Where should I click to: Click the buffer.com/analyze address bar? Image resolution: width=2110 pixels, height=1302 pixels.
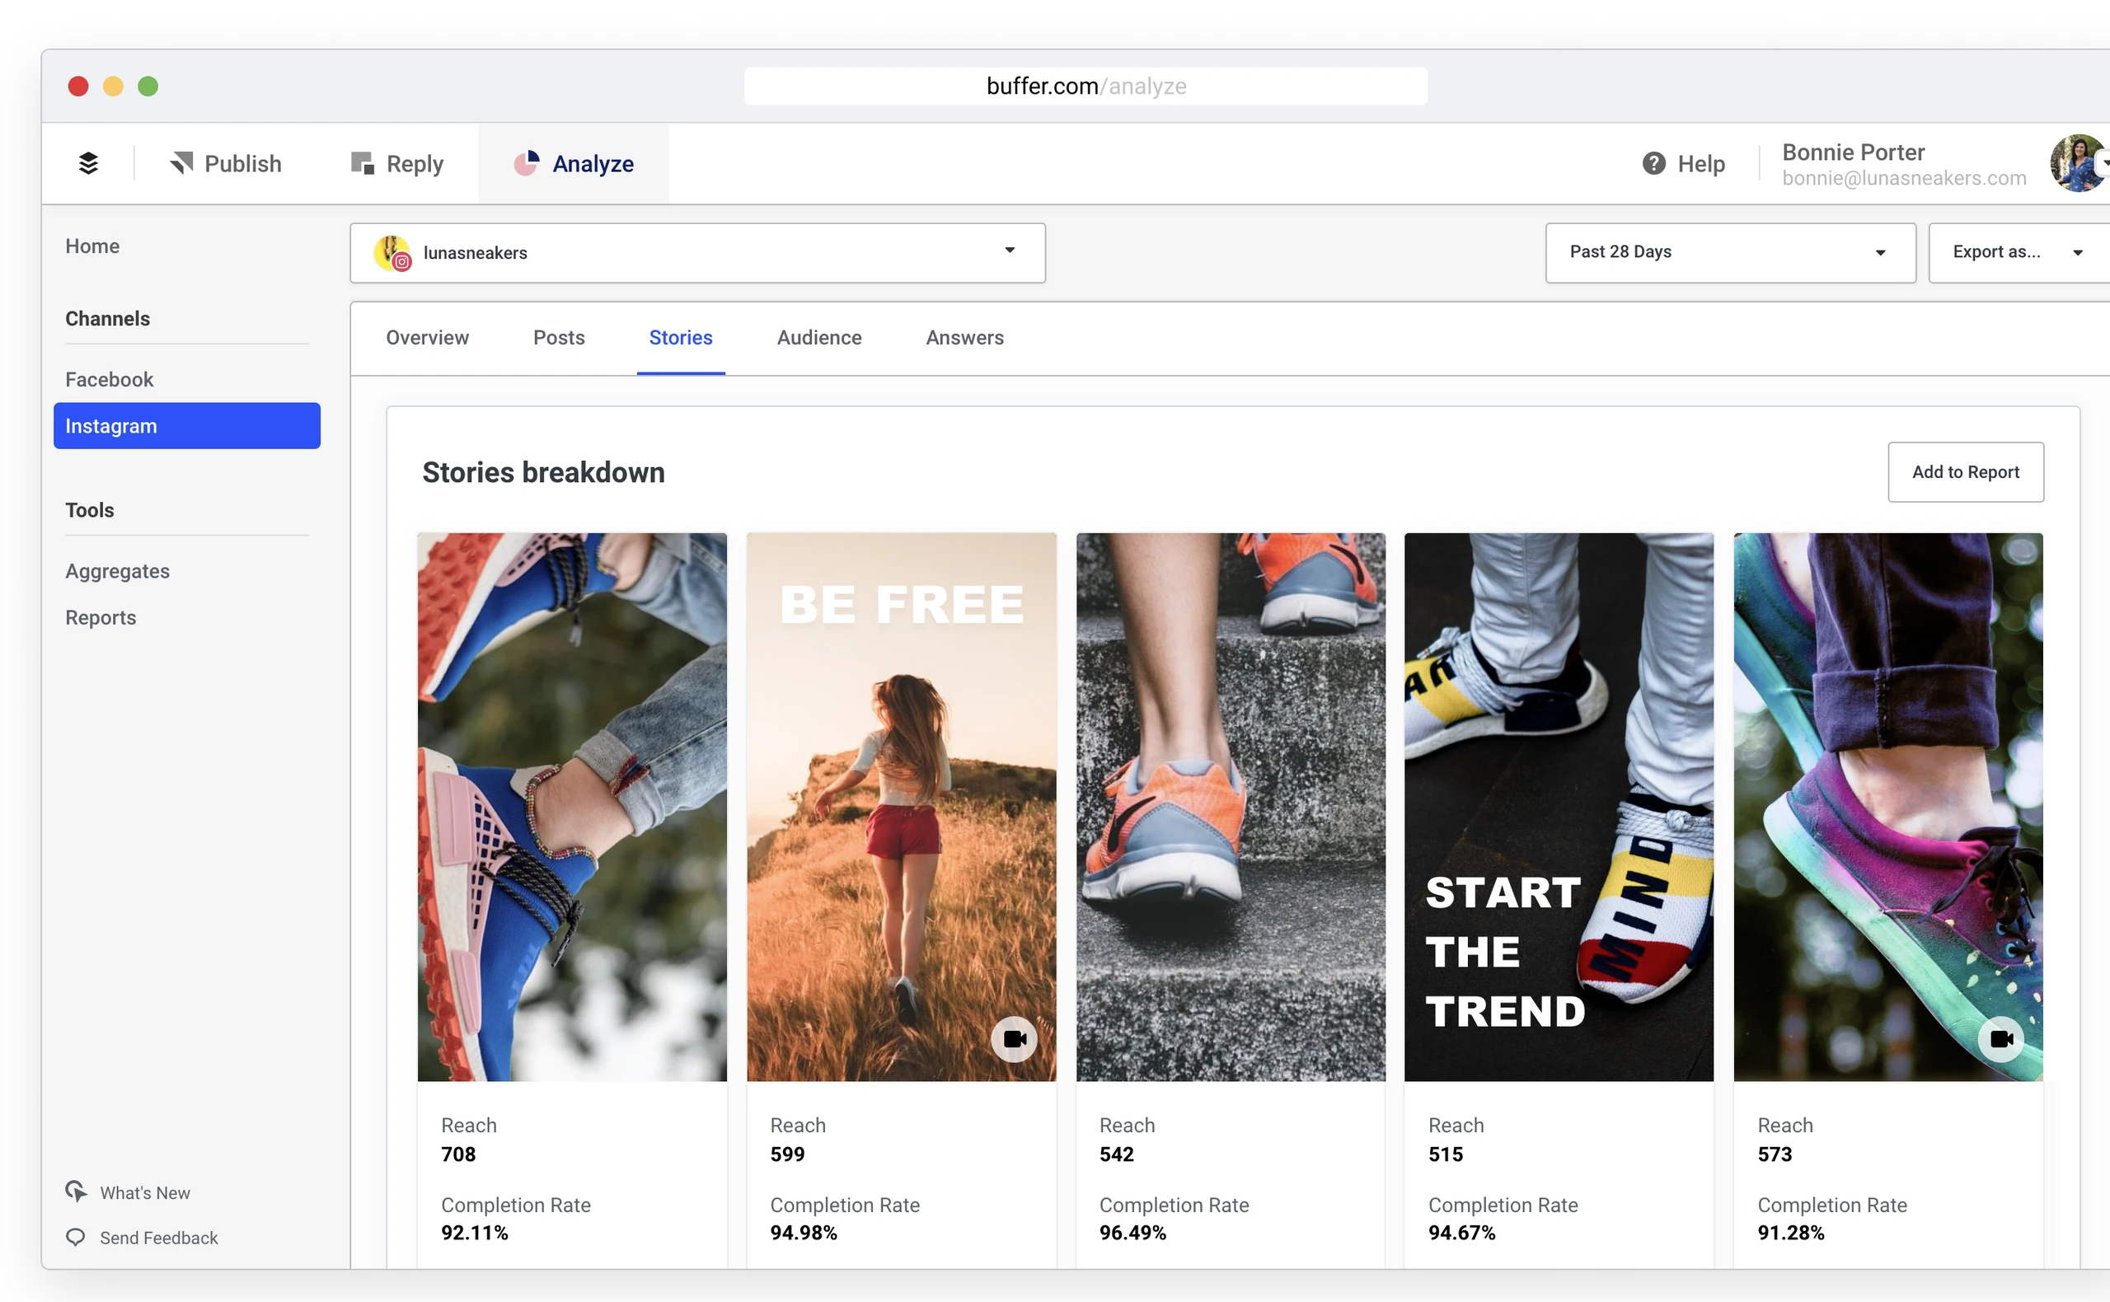pyautogui.click(x=1085, y=86)
